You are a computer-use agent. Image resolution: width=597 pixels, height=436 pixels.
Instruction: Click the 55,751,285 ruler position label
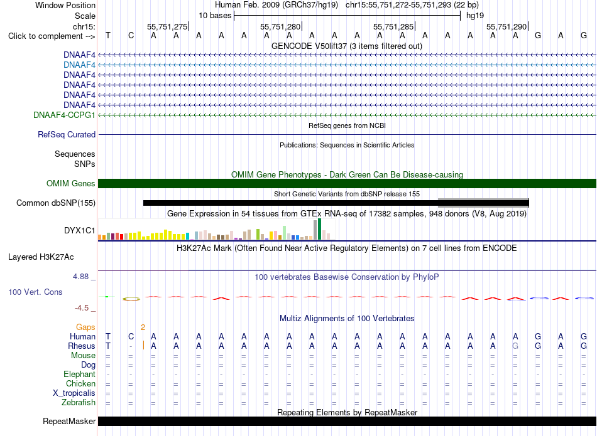(393, 26)
